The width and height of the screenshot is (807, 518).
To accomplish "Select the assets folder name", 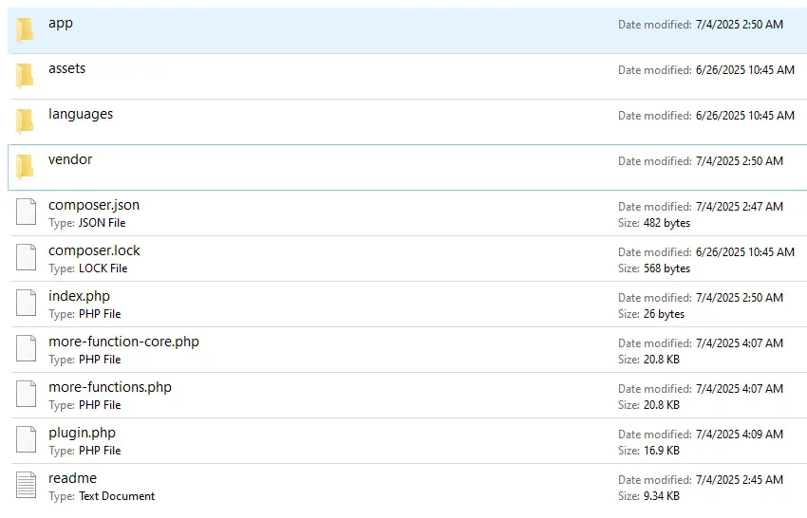I will click(66, 68).
